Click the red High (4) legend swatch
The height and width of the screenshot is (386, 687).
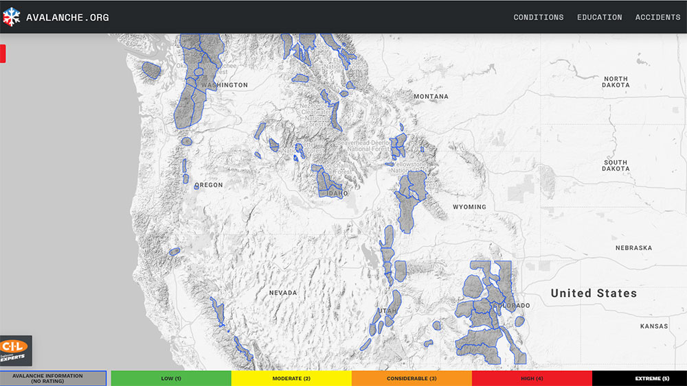click(531, 378)
